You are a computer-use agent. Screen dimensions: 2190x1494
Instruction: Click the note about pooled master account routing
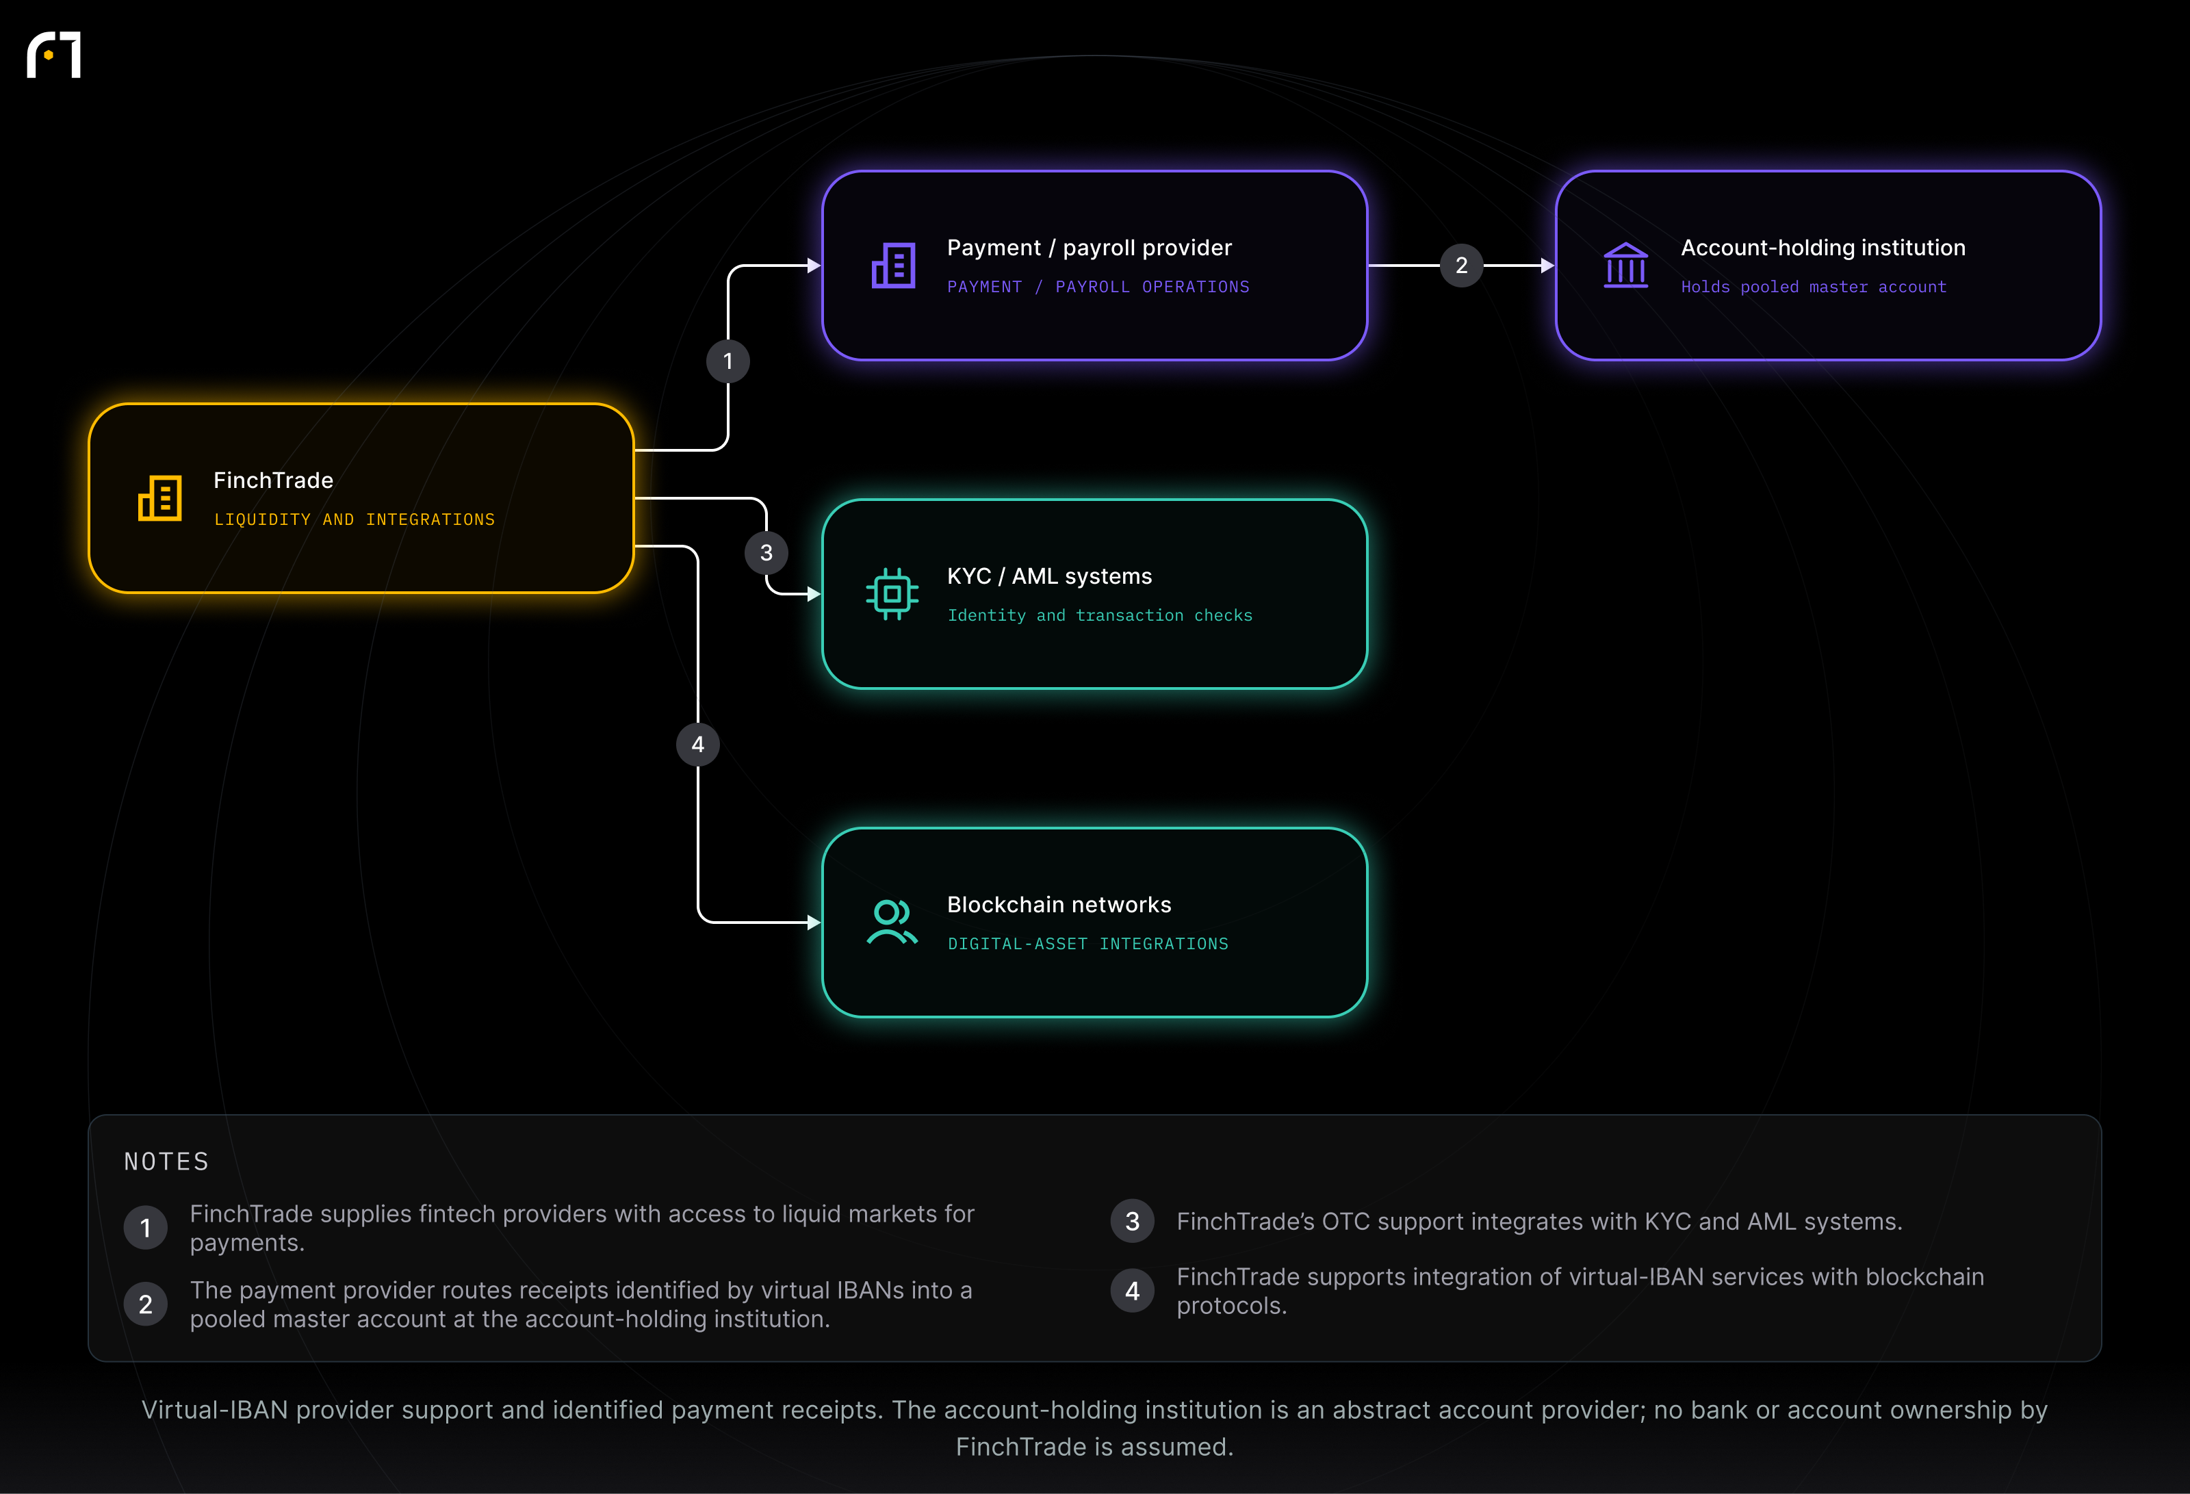coord(582,1304)
